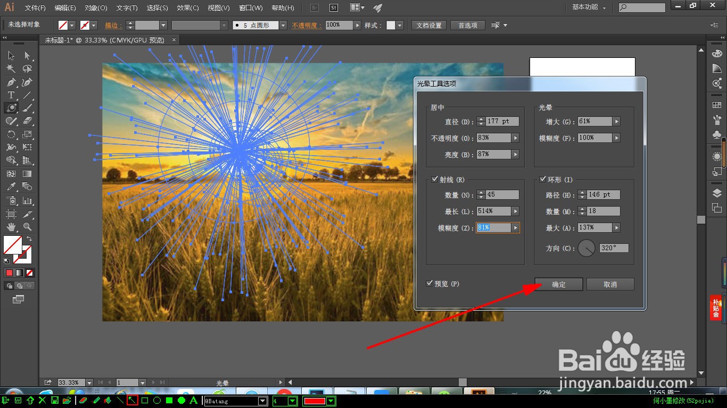
Task: Click the 文档设置 button
Action: click(x=429, y=25)
